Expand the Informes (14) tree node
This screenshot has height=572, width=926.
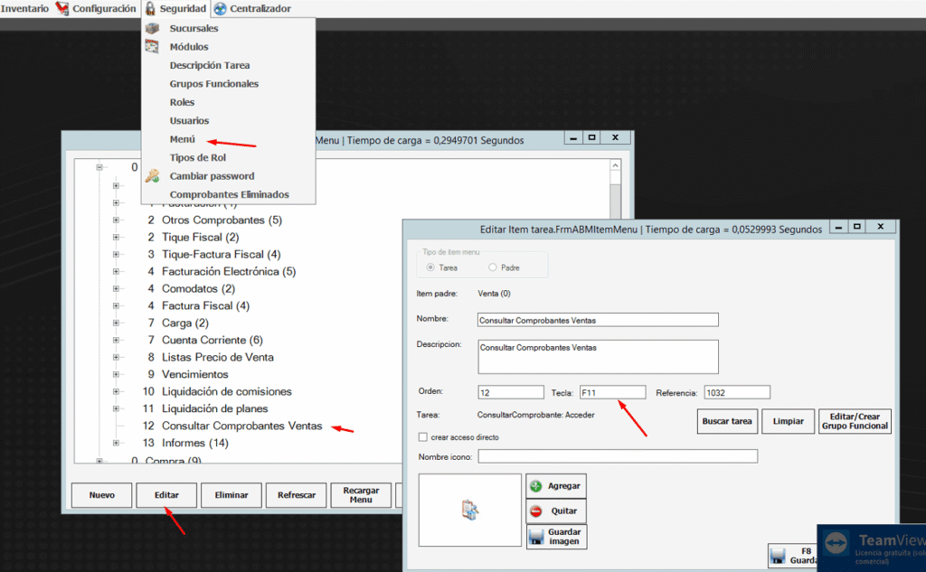tap(116, 443)
